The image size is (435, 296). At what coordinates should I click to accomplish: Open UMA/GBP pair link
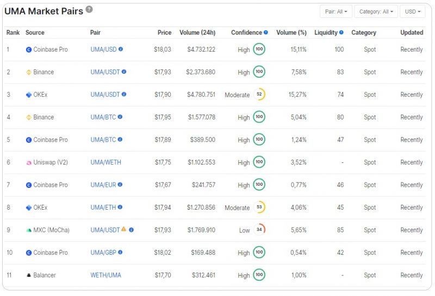click(x=103, y=253)
